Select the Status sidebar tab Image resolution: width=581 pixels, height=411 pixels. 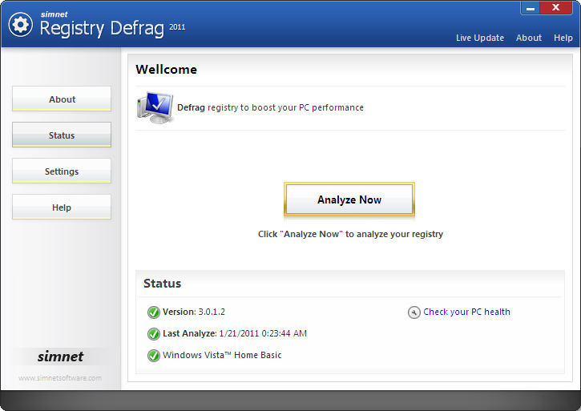point(62,135)
